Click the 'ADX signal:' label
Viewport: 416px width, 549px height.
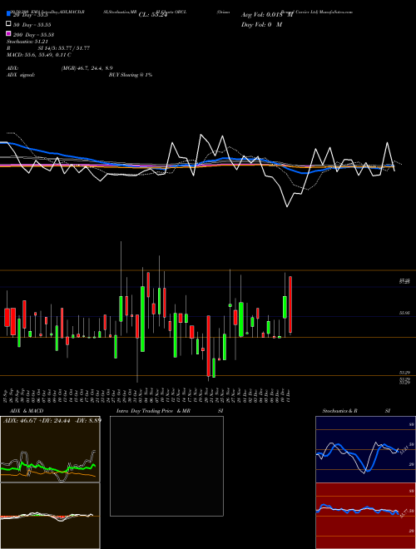[21, 75]
